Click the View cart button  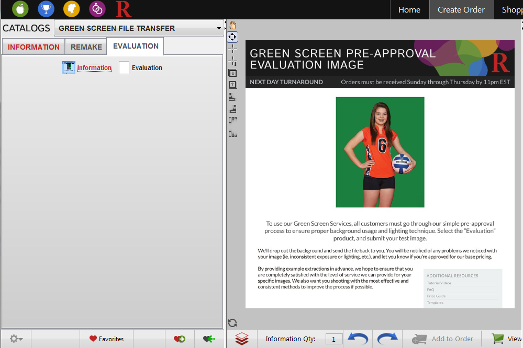(x=506, y=339)
